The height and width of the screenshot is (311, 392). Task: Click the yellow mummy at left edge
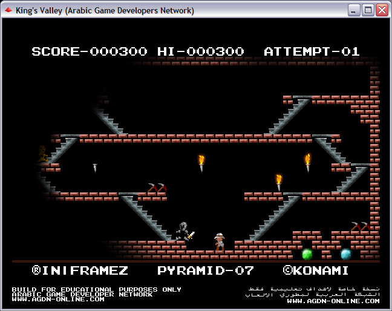coord(43,154)
